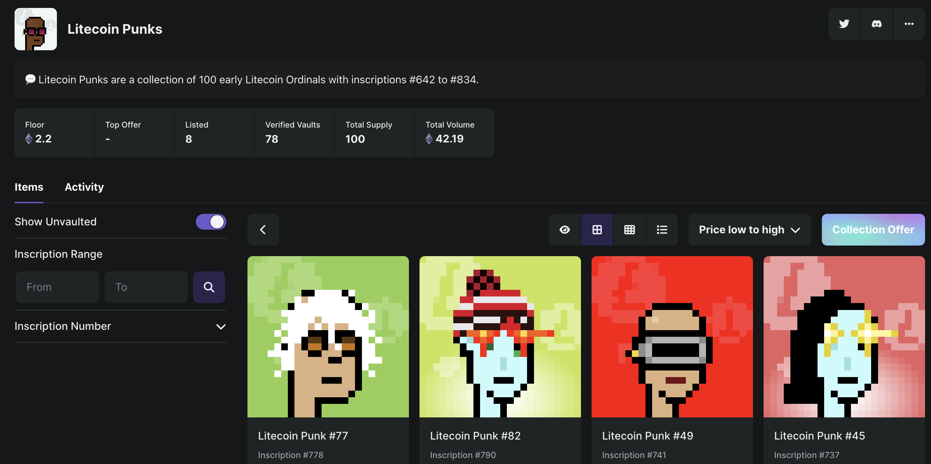The width and height of the screenshot is (931, 464).
Task: Switch to list view
Action: click(662, 230)
